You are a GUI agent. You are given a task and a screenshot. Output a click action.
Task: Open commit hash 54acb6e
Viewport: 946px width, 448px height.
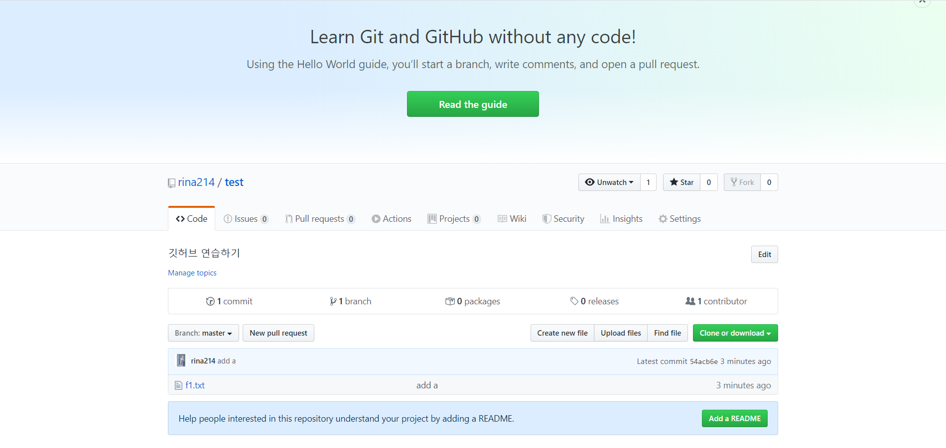pyautogui.click(x=704, y=361)
